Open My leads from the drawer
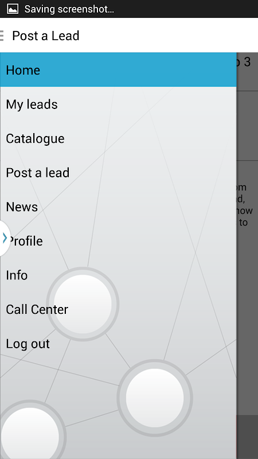This screenshot has width=258, height=459. click(x=118, y=104)
